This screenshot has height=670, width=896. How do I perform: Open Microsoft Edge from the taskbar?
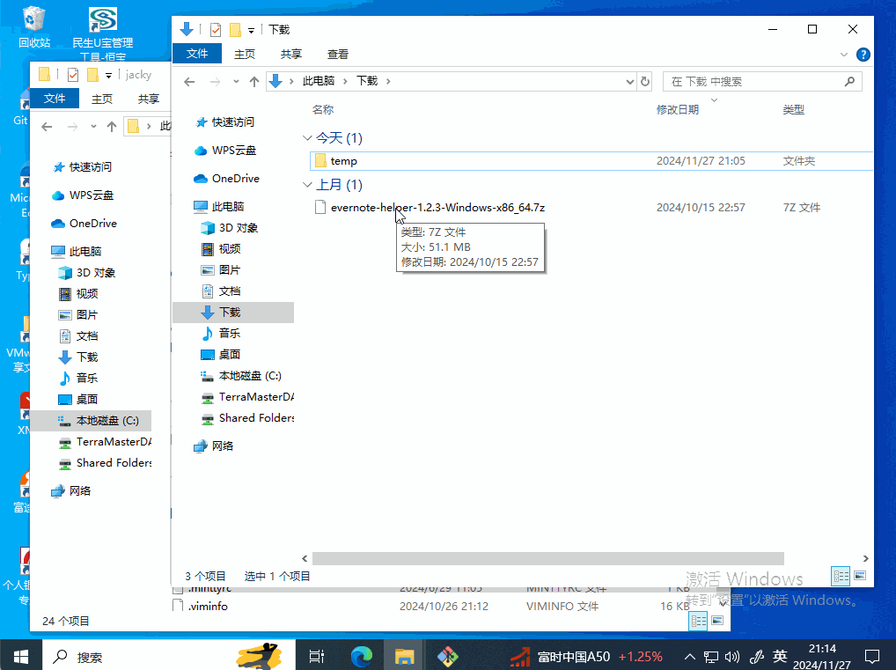361,656
